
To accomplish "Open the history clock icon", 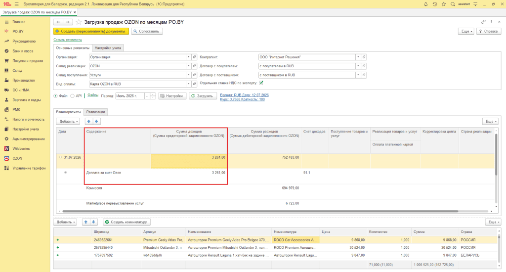I will pos(435,4).
